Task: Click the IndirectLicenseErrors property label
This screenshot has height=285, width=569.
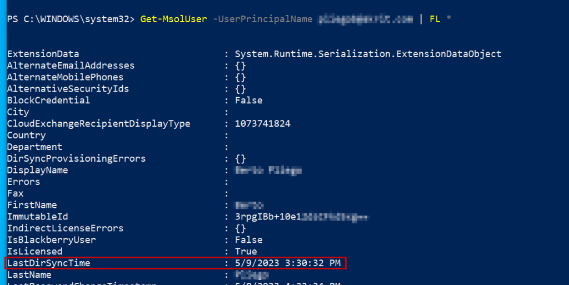Action: coord(65,228)
